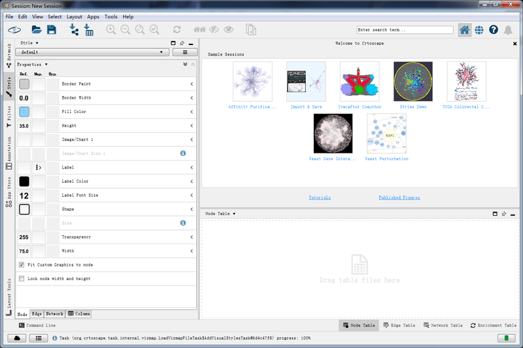
Task: Open the App Store side panel tab
Action: pos(9,192)
